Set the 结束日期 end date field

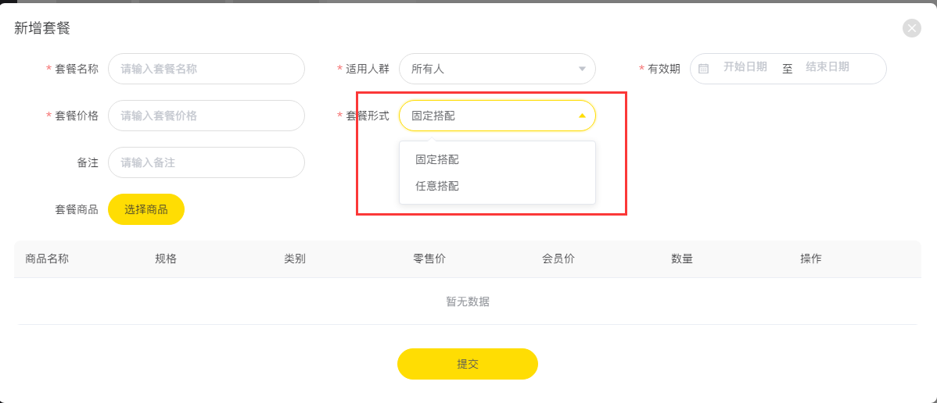828,67
